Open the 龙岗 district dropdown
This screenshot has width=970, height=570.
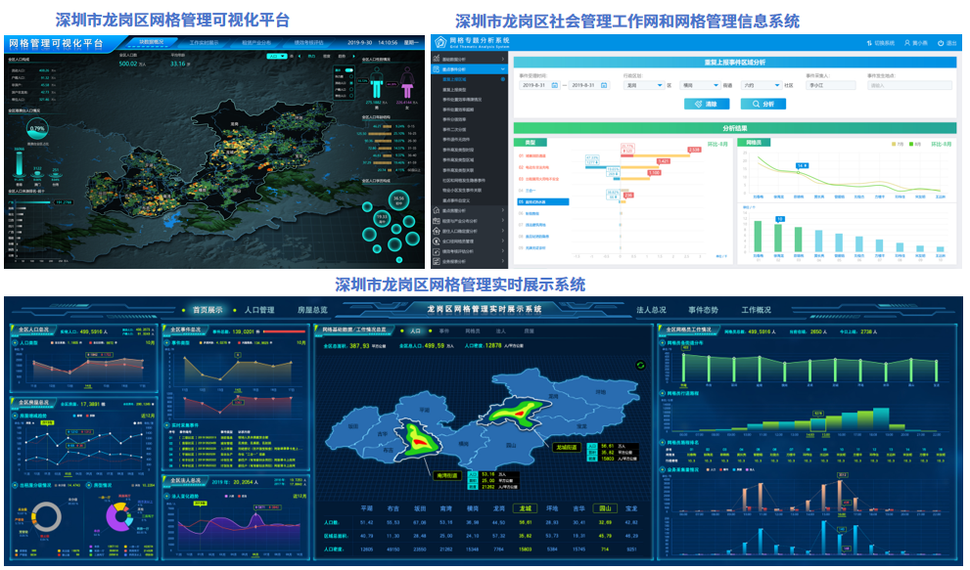click(644, 85)
